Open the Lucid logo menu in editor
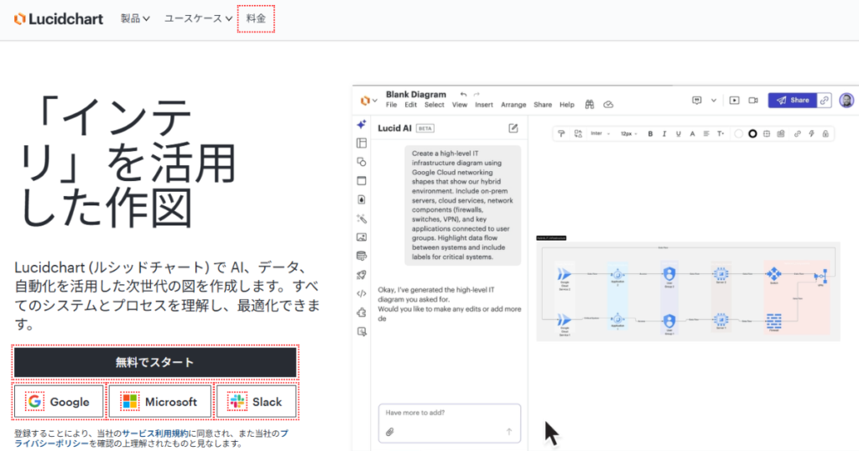Image resolution: width=859 pixels, height=451 pixels. tap(369, 101)
